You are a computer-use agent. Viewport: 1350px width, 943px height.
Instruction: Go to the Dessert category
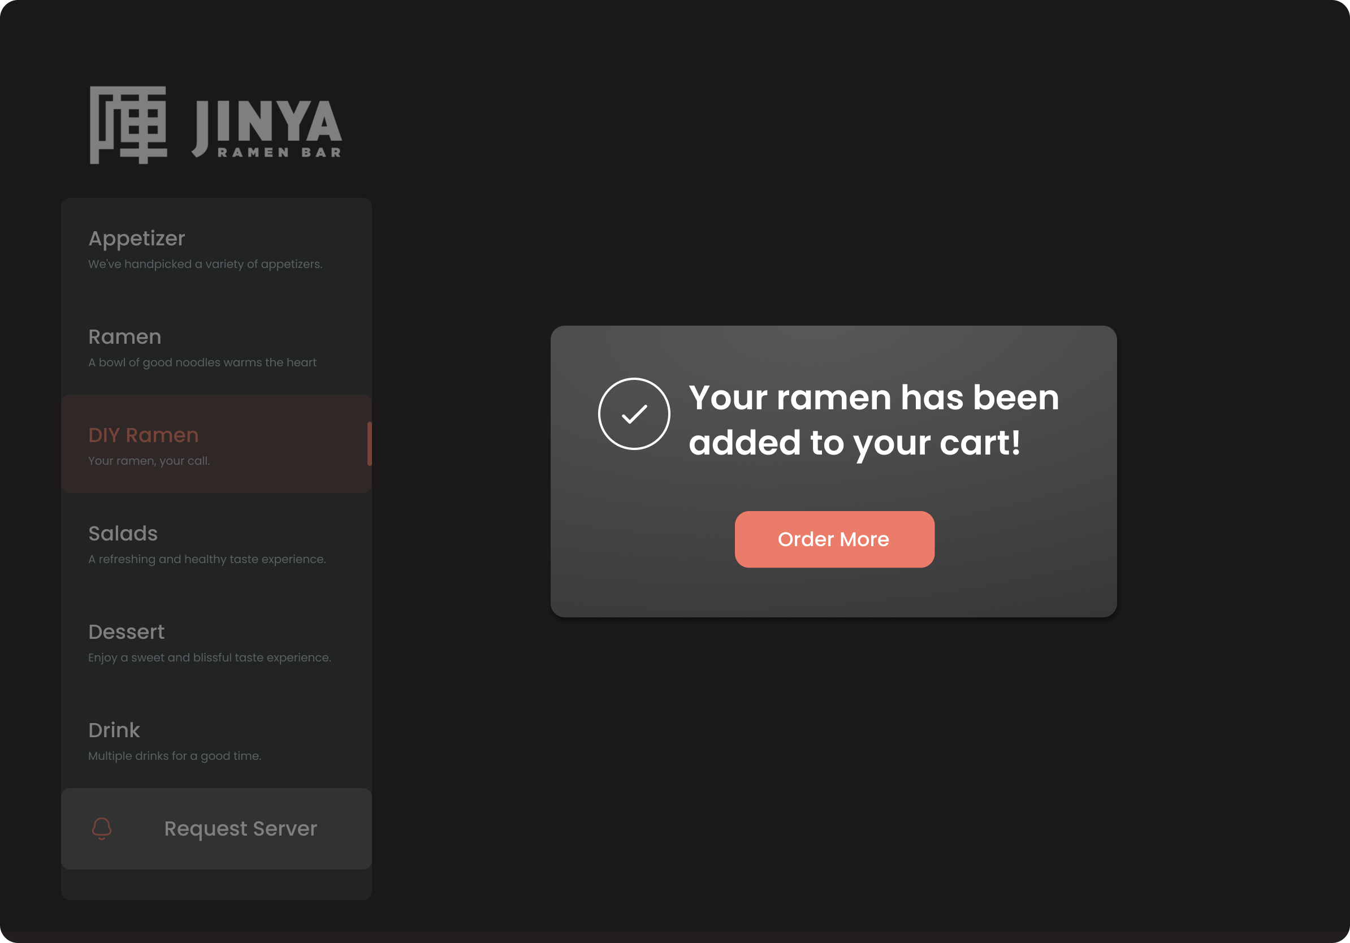217,641
